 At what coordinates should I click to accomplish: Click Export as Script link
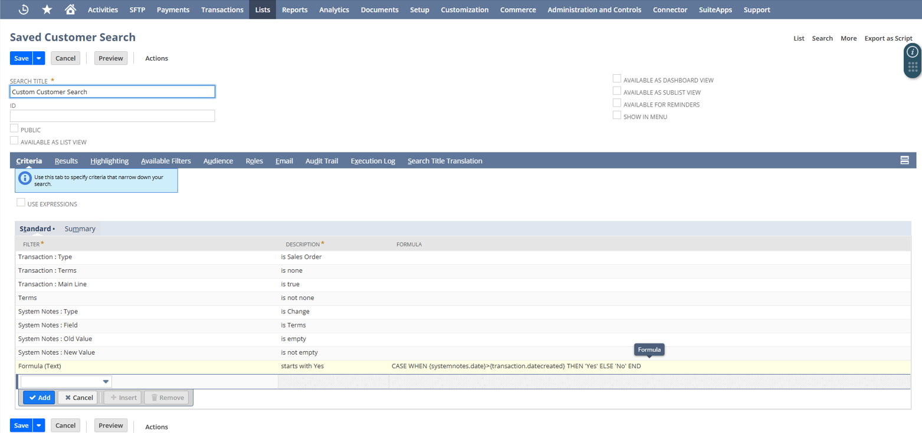point(888,38)
